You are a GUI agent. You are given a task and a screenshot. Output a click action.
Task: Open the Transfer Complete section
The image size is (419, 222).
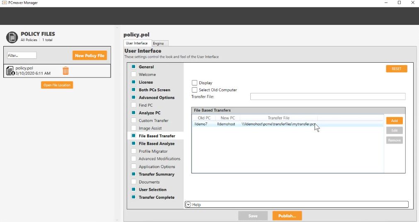[157, 197]
